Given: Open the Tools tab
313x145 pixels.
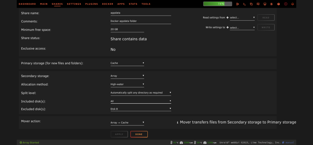Looking at the screenshot, I should tap(146, 4).
